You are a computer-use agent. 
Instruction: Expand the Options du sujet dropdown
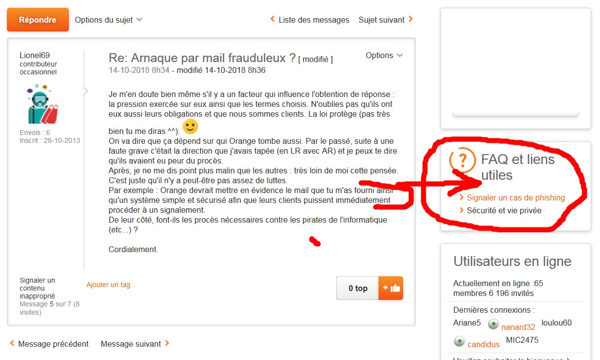click(x=109, y=20)
